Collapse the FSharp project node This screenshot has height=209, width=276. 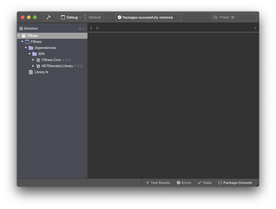pyautogui.click(x=22, y=42)
